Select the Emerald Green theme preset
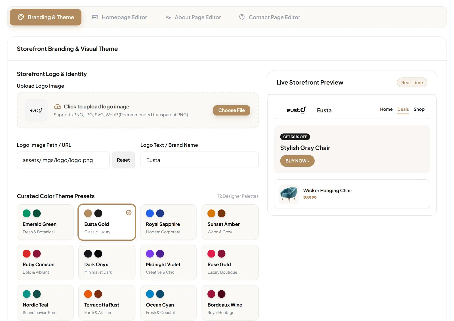Image resolution: width=454 pixels, height=321 pixels. [45, 222]
